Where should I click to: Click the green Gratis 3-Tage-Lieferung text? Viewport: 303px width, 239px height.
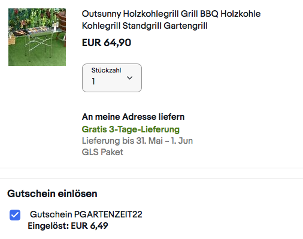point(131,129)
